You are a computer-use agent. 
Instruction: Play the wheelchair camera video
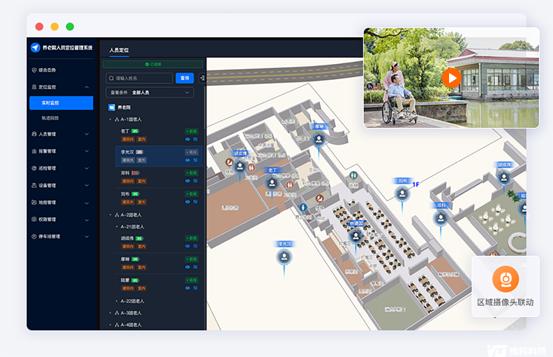pos(451,77)
